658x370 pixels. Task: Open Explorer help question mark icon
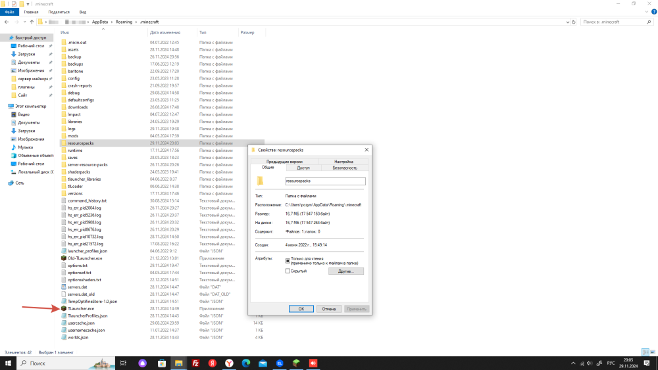tap(654, 12)
